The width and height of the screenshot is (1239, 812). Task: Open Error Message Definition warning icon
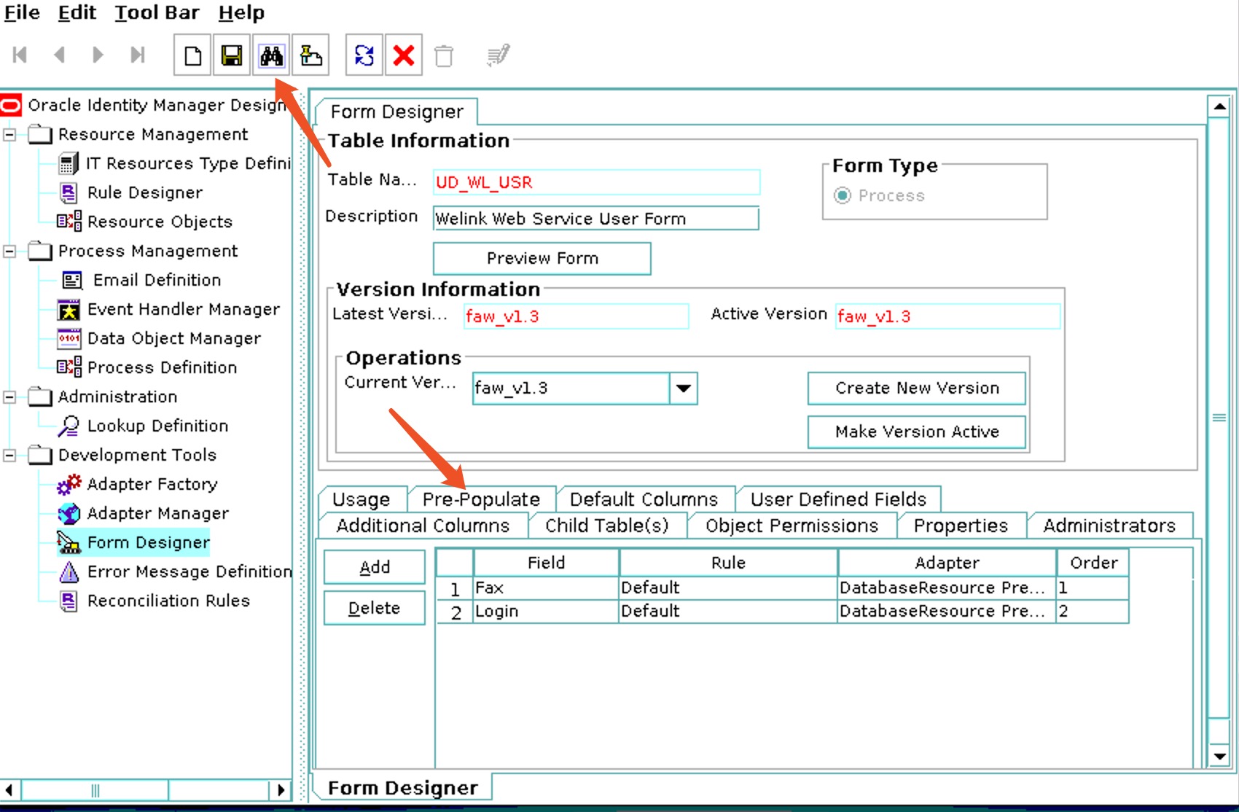(69, 572)
